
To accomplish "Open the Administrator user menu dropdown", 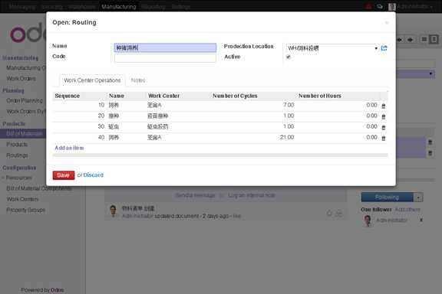I will [414, 6].
